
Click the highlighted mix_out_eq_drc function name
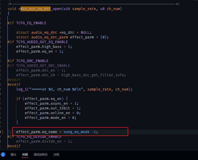tap(36, 9)
